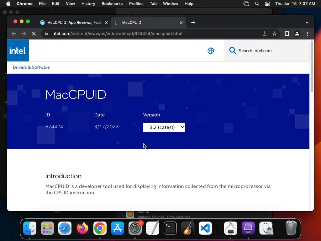Image resolution: width=321 pixels, height=241 pixels.
Task: Click the page vertical scrollbar
Action: [x=312, y=67]
